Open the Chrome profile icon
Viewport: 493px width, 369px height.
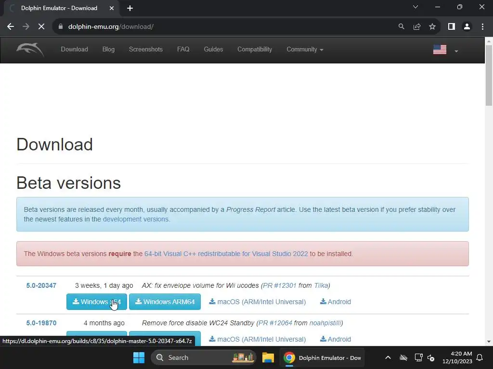(467, 27)
